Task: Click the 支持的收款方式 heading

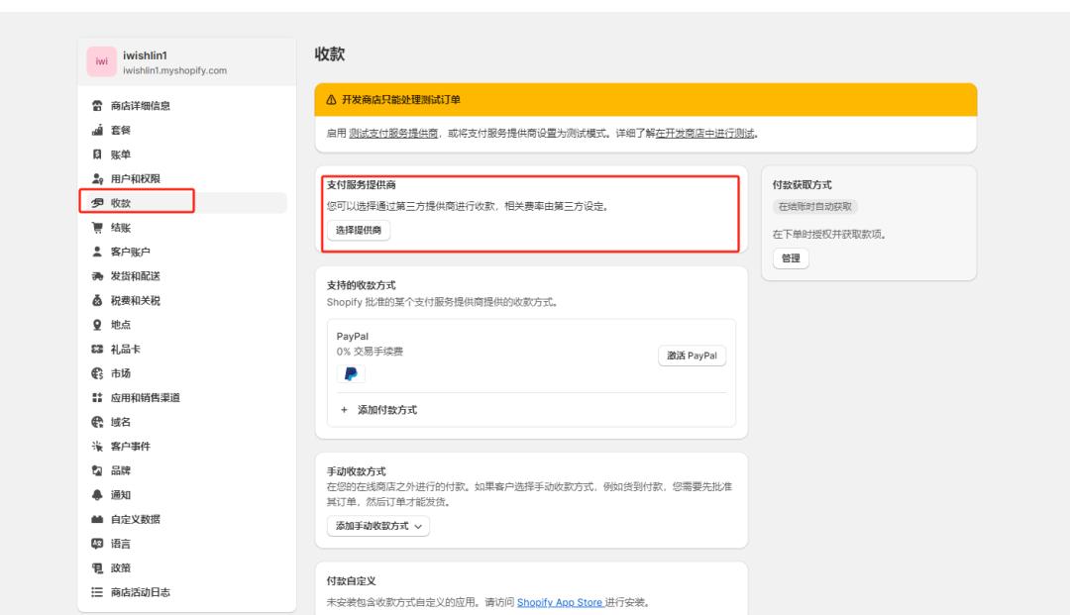Action: pyautogui.click(x=361, y=285)
